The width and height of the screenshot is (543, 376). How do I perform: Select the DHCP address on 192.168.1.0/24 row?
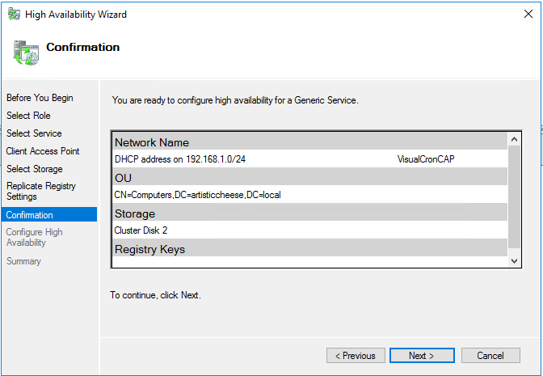tap(180, 159)
